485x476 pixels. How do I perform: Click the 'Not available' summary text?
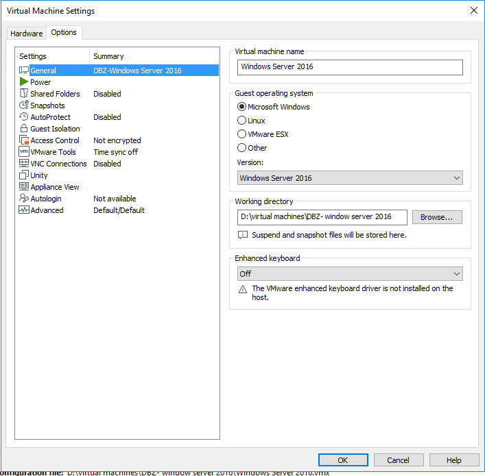[x=115, y=199]
